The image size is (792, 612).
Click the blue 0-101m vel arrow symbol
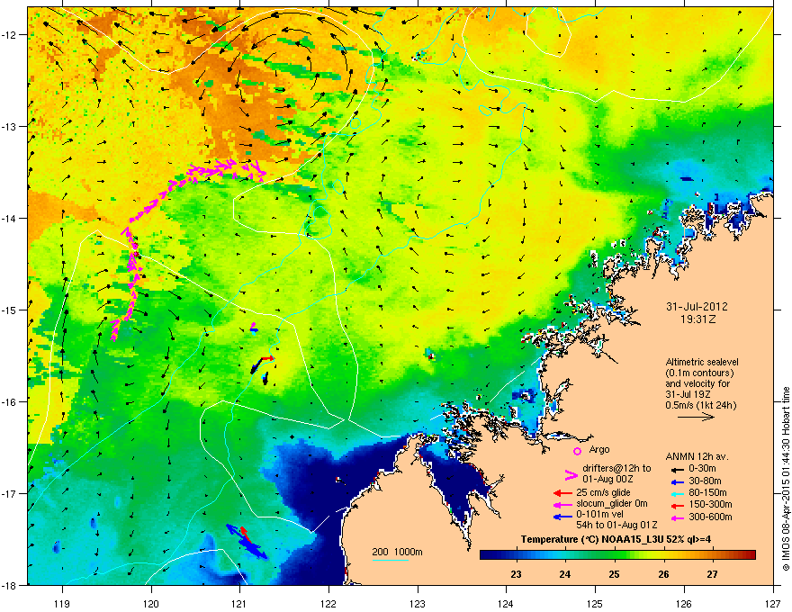(x=562, y=517)
